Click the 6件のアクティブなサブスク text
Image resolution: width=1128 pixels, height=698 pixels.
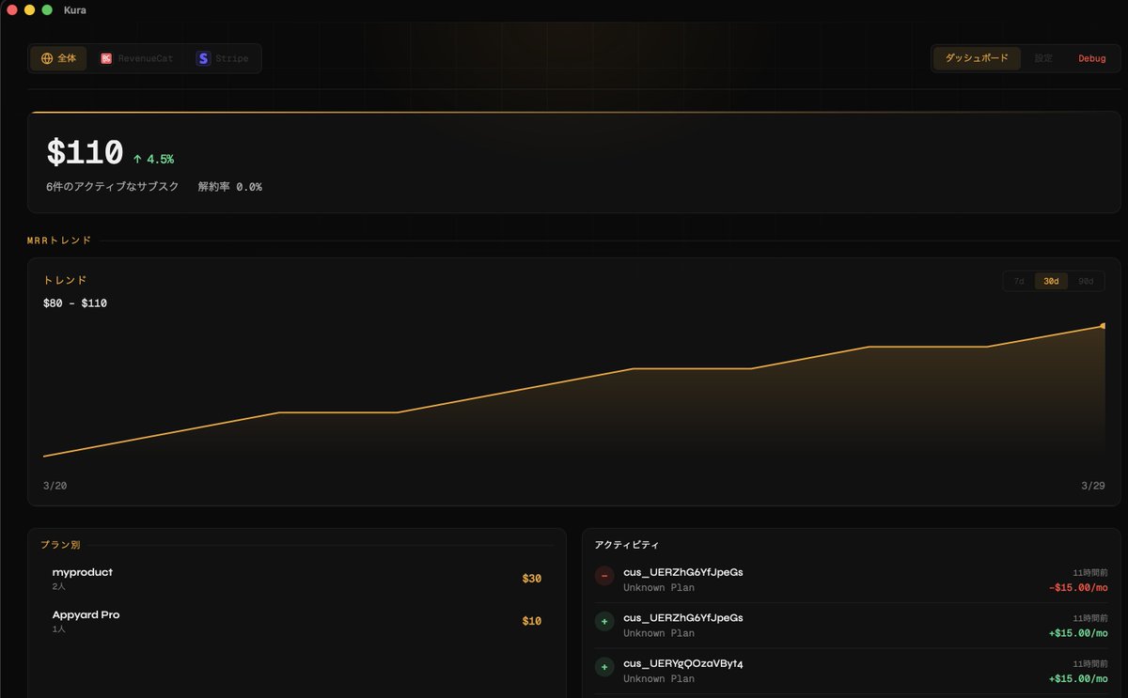113,187
